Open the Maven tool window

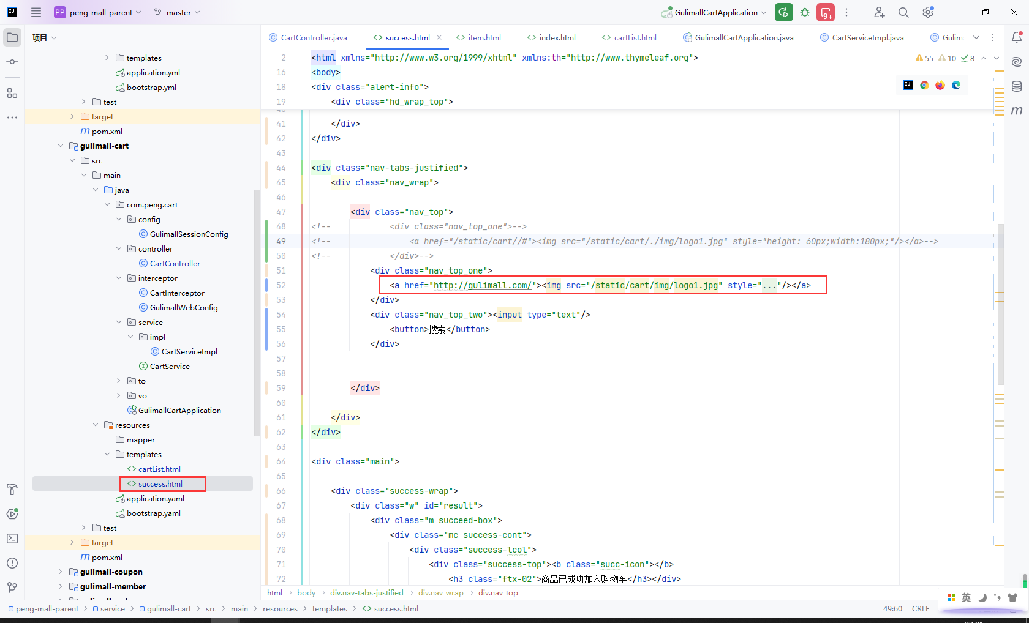[1017, 111]
